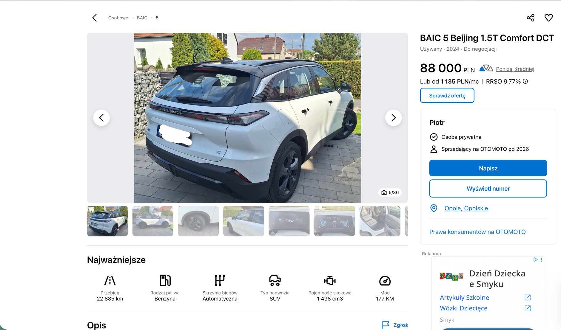Click the Używany · 2024 · Do negocjacji line

pyautogui.click(x=458, y=49)
